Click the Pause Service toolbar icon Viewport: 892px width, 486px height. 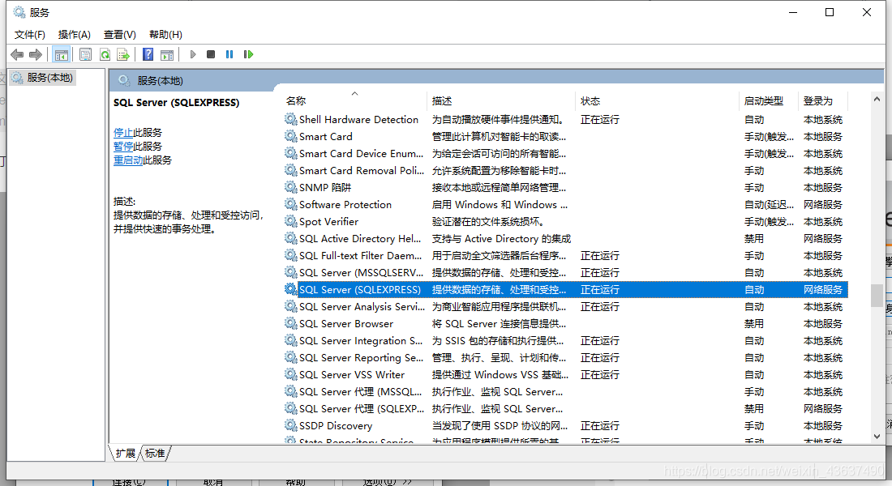[x=229, y=54]
